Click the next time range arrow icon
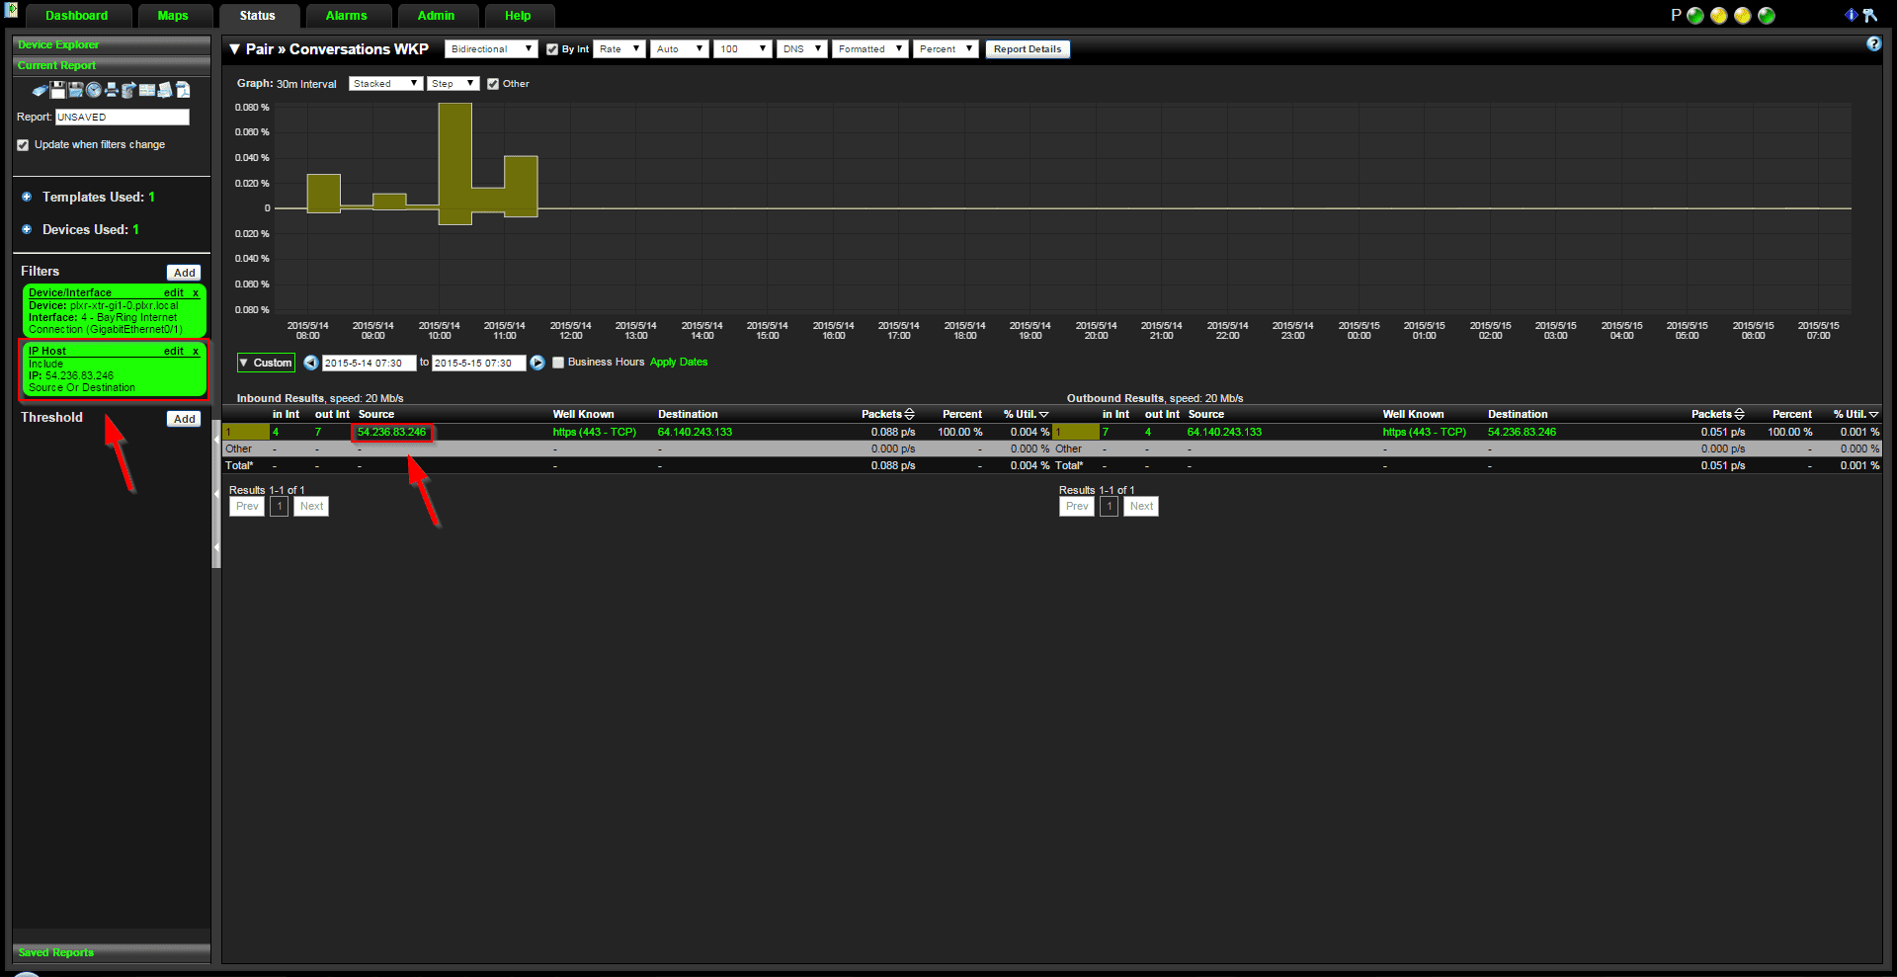Viewport: 1897px width, 977px height. pos(537,363)
